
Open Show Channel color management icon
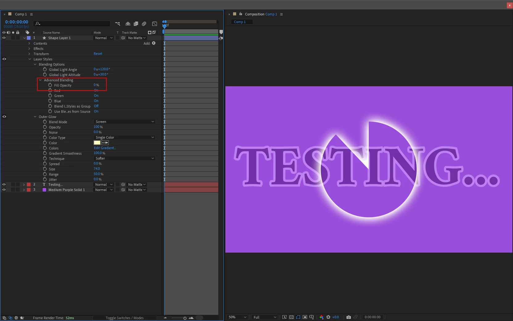coord(322,317)
